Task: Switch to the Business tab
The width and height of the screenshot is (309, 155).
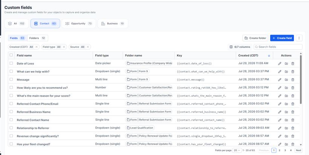Action: click(113, 24)
